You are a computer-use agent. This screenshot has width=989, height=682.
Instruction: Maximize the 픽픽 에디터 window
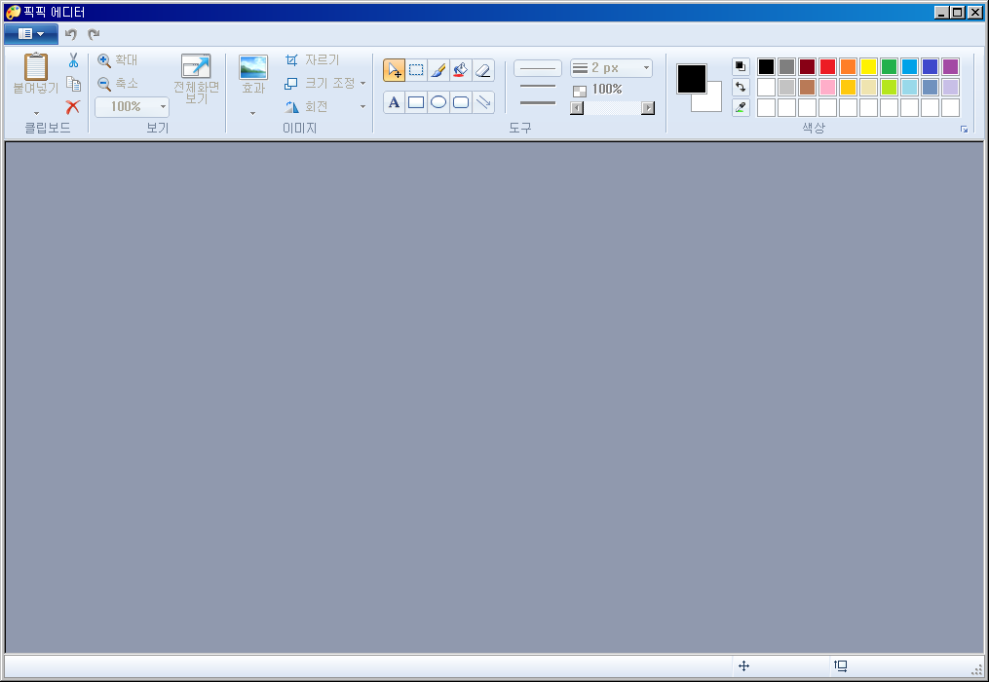tap(958, 12)
